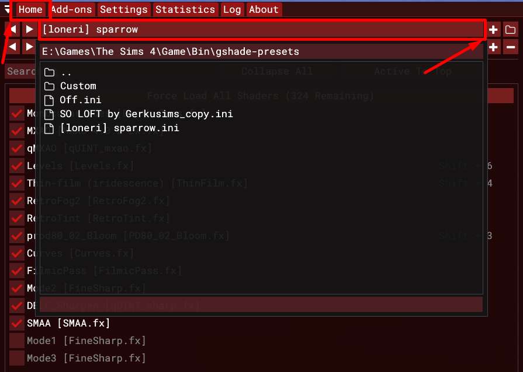This screenshot has width=523, height=372.
Task: Collapse the overlay window using top-left triangle
Action: (7, 9)
